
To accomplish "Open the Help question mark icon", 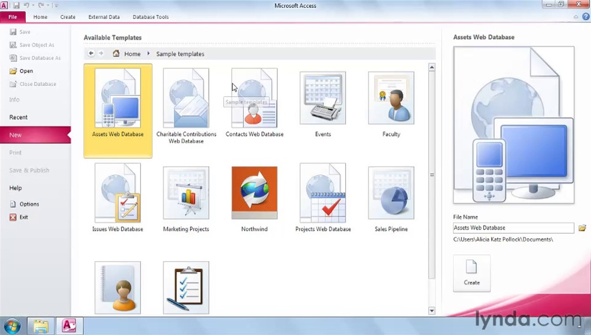I will (585, 17).
